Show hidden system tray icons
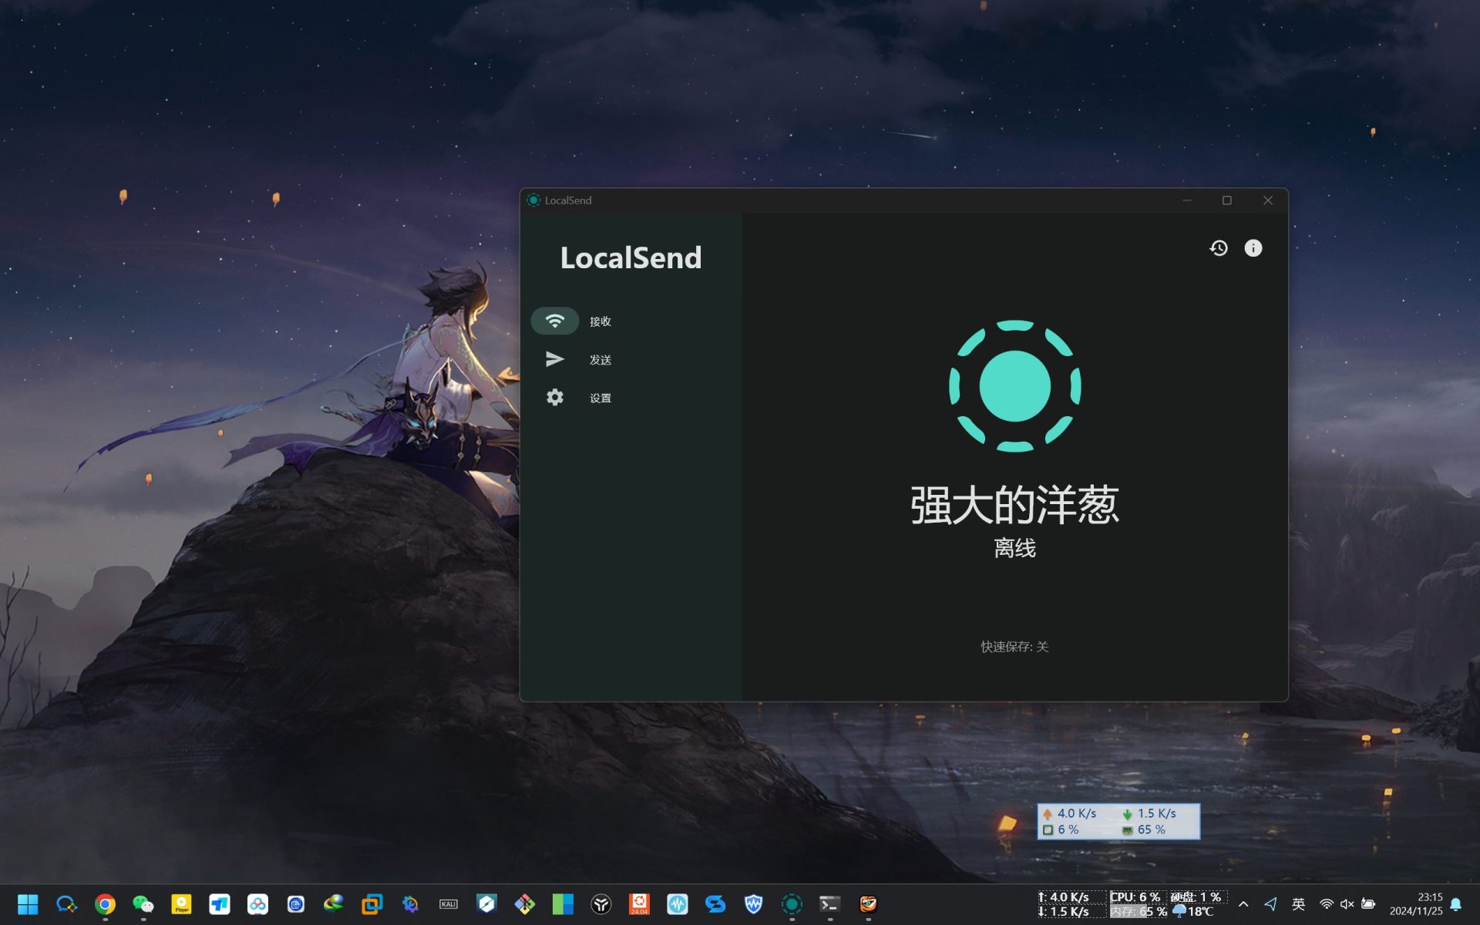1480x925 pixels. coord(1243,903)
